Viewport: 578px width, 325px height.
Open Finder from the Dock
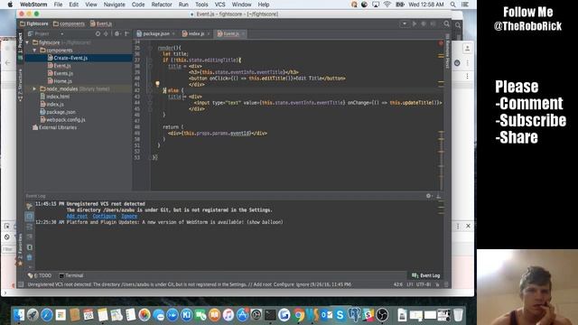[x=19, y=315]
